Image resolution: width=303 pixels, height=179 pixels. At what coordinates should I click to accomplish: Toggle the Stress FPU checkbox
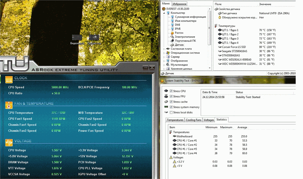coord(171,97)
